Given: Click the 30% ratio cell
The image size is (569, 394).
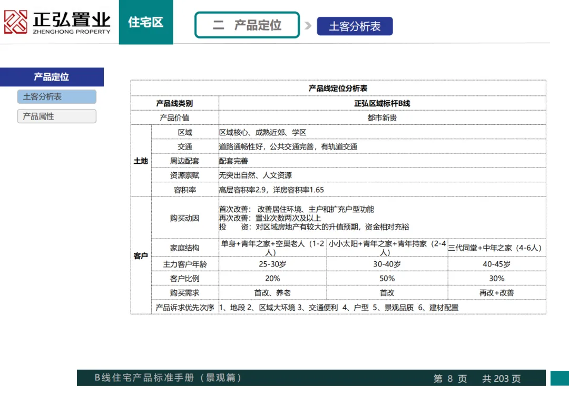Looking at the screenshot, I should [497, 278].
